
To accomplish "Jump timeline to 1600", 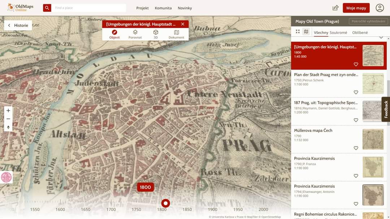I will 60,210.
